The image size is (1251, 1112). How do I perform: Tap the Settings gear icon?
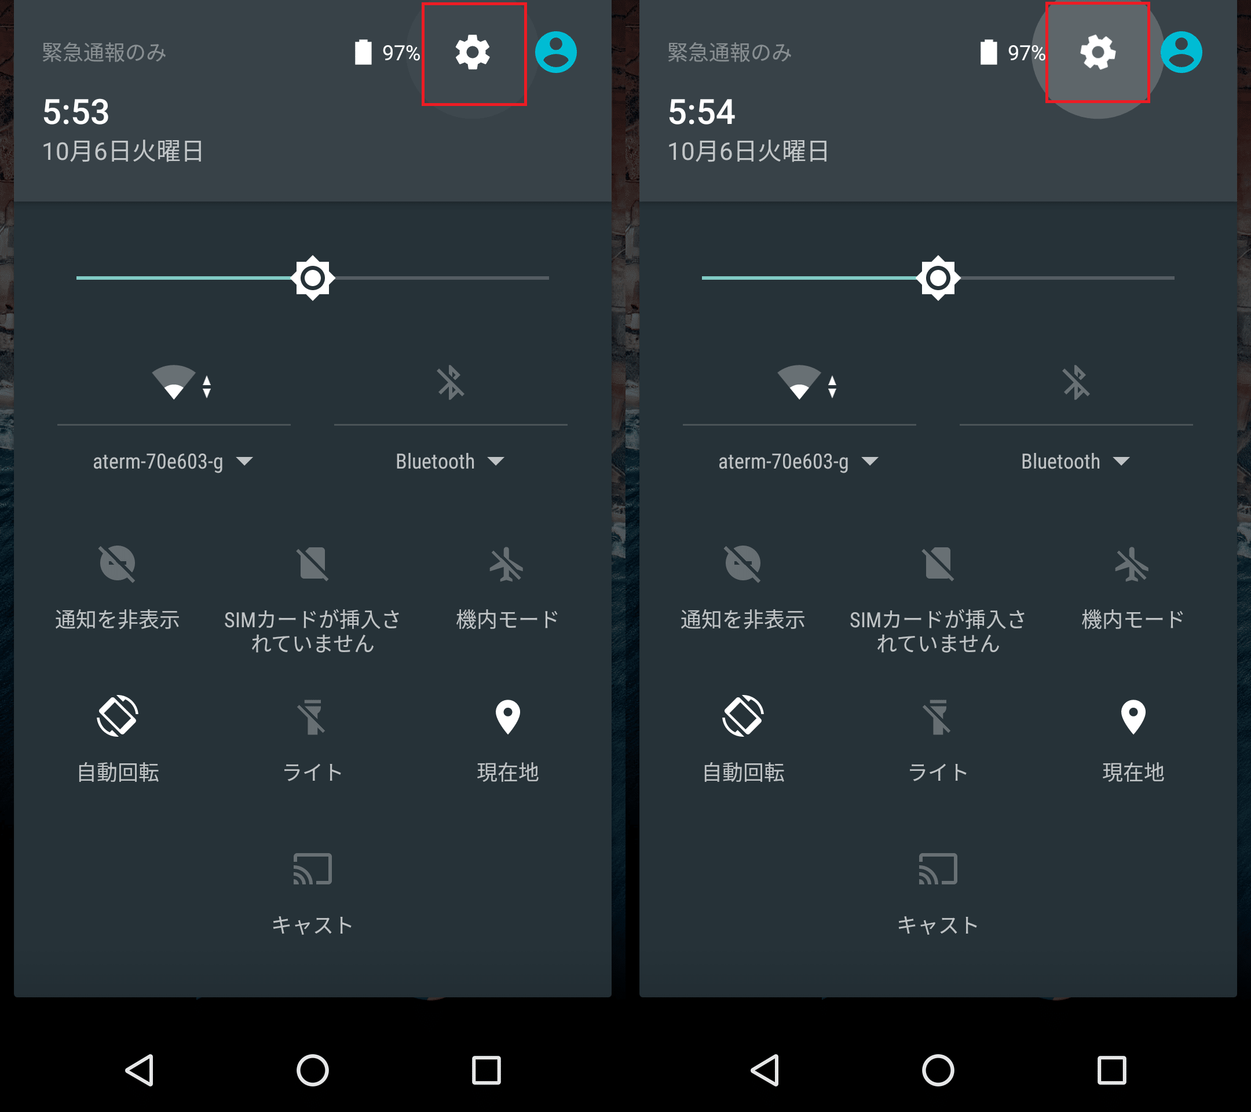(x=472, y=52)
